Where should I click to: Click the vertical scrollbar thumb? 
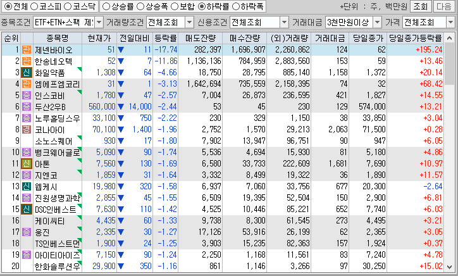(450, 65)
